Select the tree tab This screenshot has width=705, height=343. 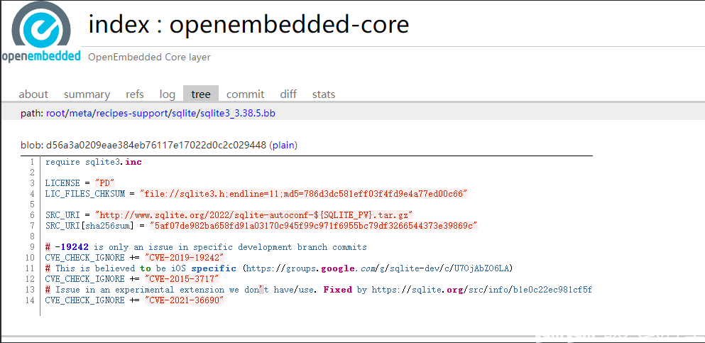[201, 94]
